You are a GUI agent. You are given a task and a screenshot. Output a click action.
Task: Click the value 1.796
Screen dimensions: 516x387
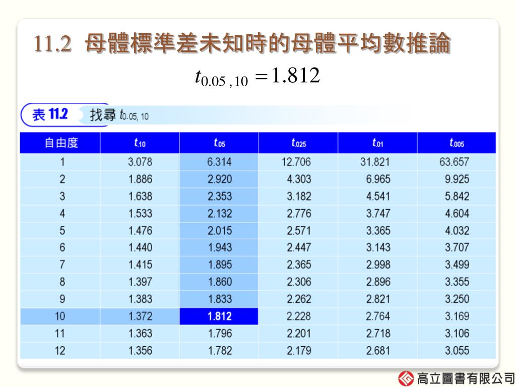click(220, 334)
